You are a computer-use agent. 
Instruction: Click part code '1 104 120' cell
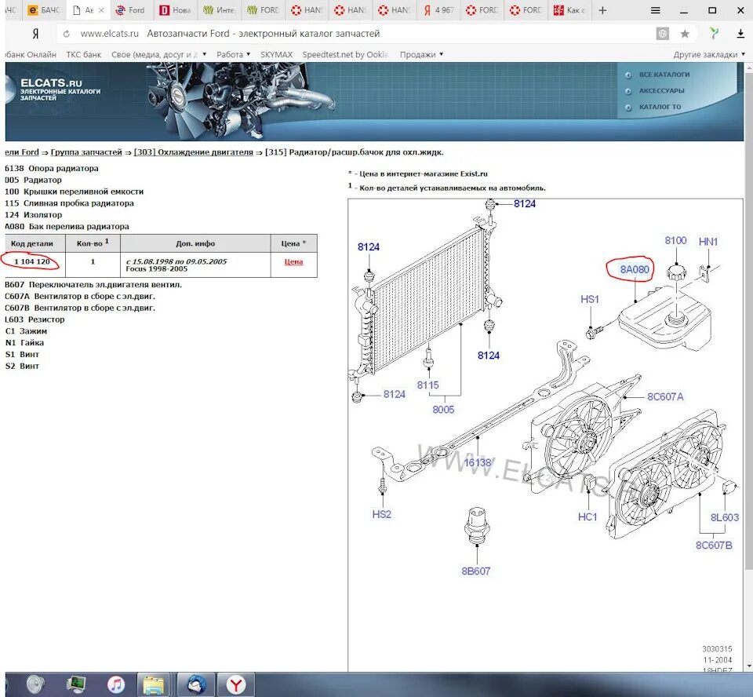click(x=32, y=261)
